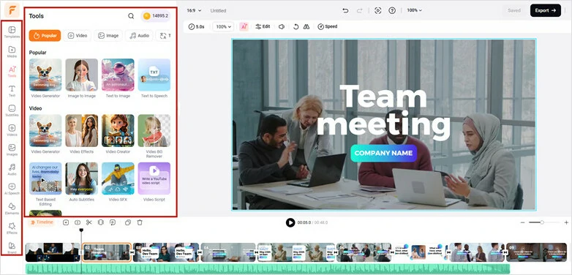
Task: Open the Audio sidebar panel
Action: pos(12,169)
